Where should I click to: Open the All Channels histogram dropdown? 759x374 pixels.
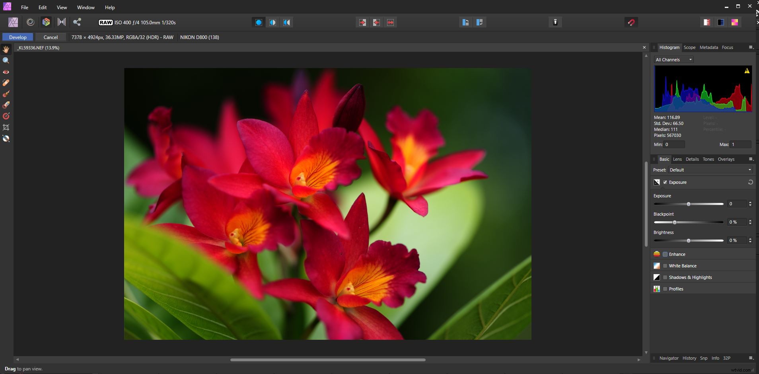click(673, 59)
